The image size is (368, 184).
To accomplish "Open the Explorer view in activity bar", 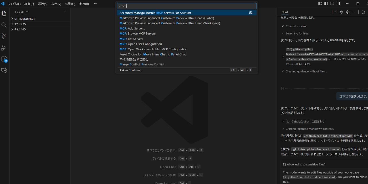I will 4,14.
